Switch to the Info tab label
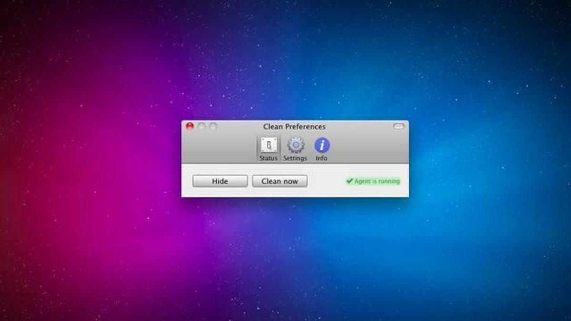Viewport: 571px width, 321px height. (322, 158)
